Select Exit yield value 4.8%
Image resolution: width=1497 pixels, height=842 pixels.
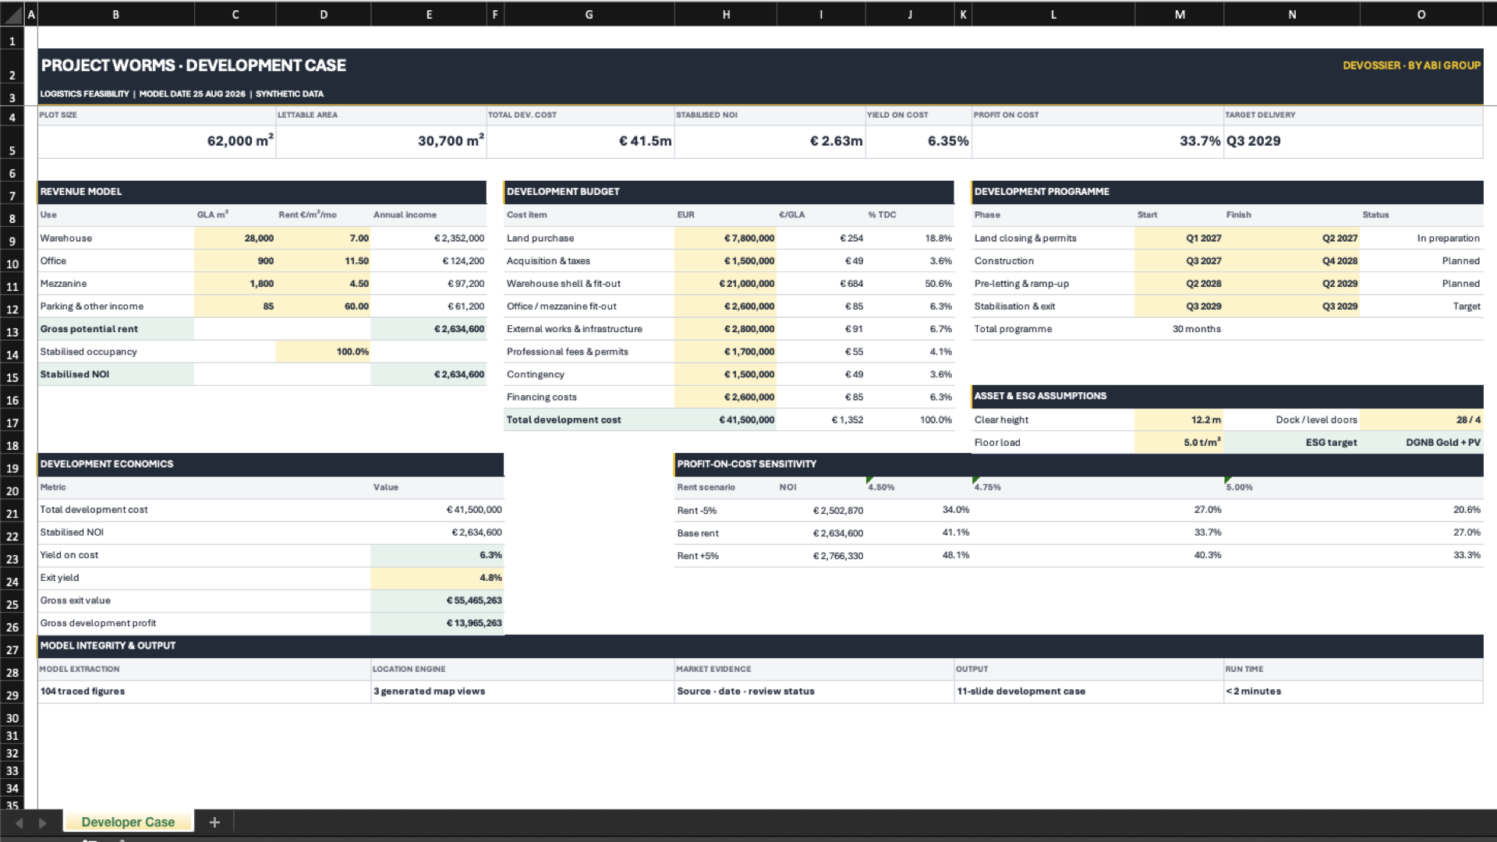point(437,578)
